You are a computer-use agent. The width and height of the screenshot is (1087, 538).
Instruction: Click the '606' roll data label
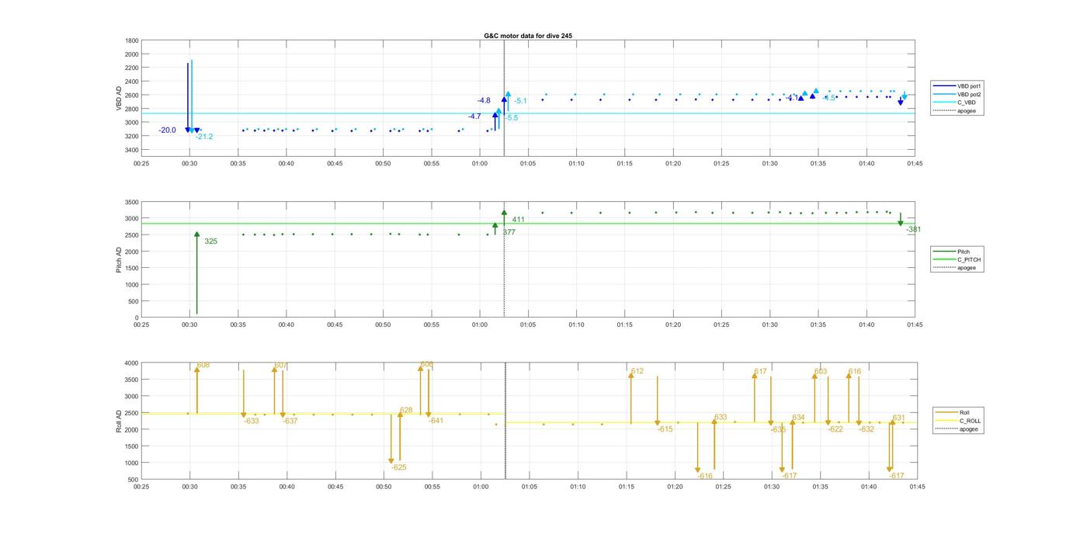coord(427,364)
